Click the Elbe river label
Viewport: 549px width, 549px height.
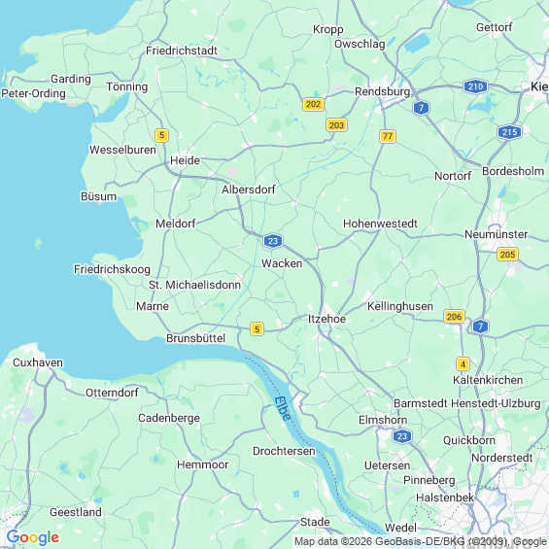coord(283,408)
